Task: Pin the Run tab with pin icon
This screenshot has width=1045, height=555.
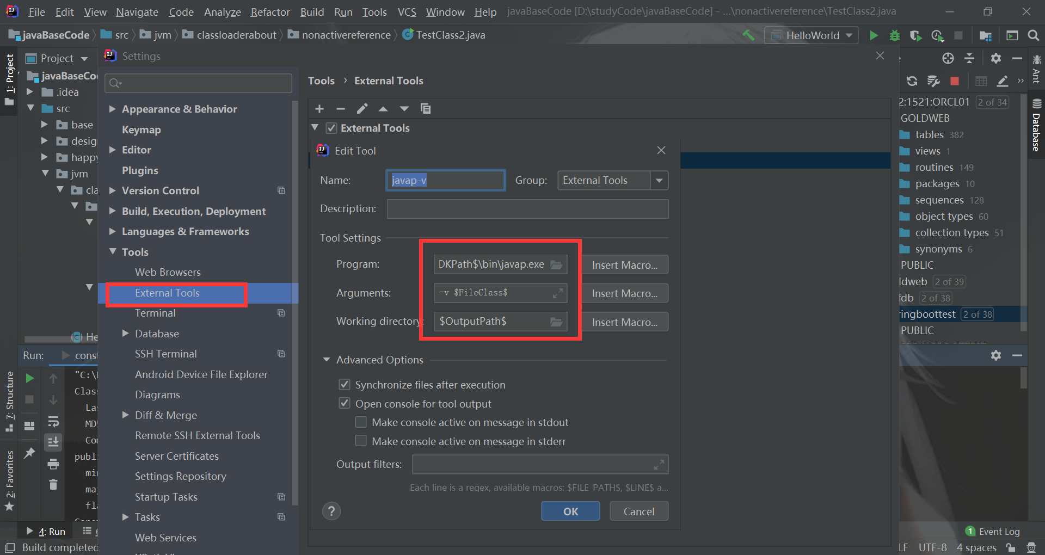Action: pyautogui.click(x=29, y=453)
